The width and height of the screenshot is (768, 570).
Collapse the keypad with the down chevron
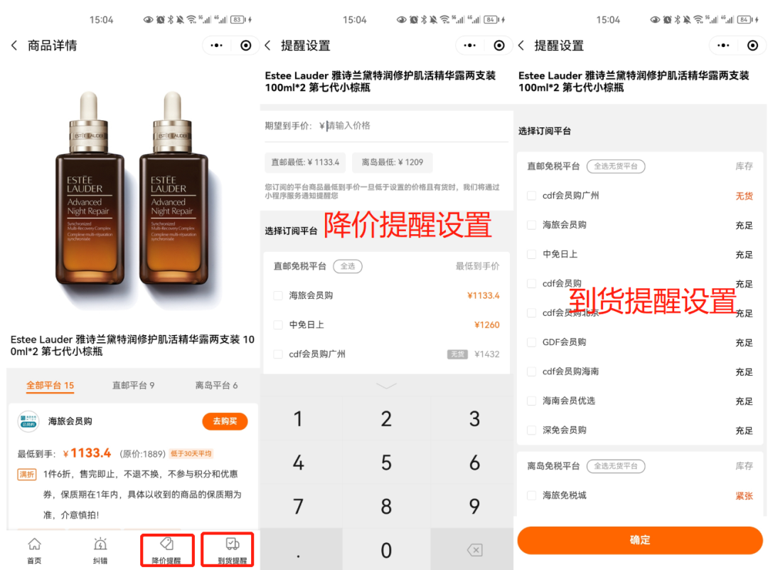click(x=386, y=386)
